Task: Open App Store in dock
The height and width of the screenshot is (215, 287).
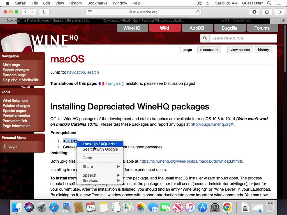Action: coord(203,207)
